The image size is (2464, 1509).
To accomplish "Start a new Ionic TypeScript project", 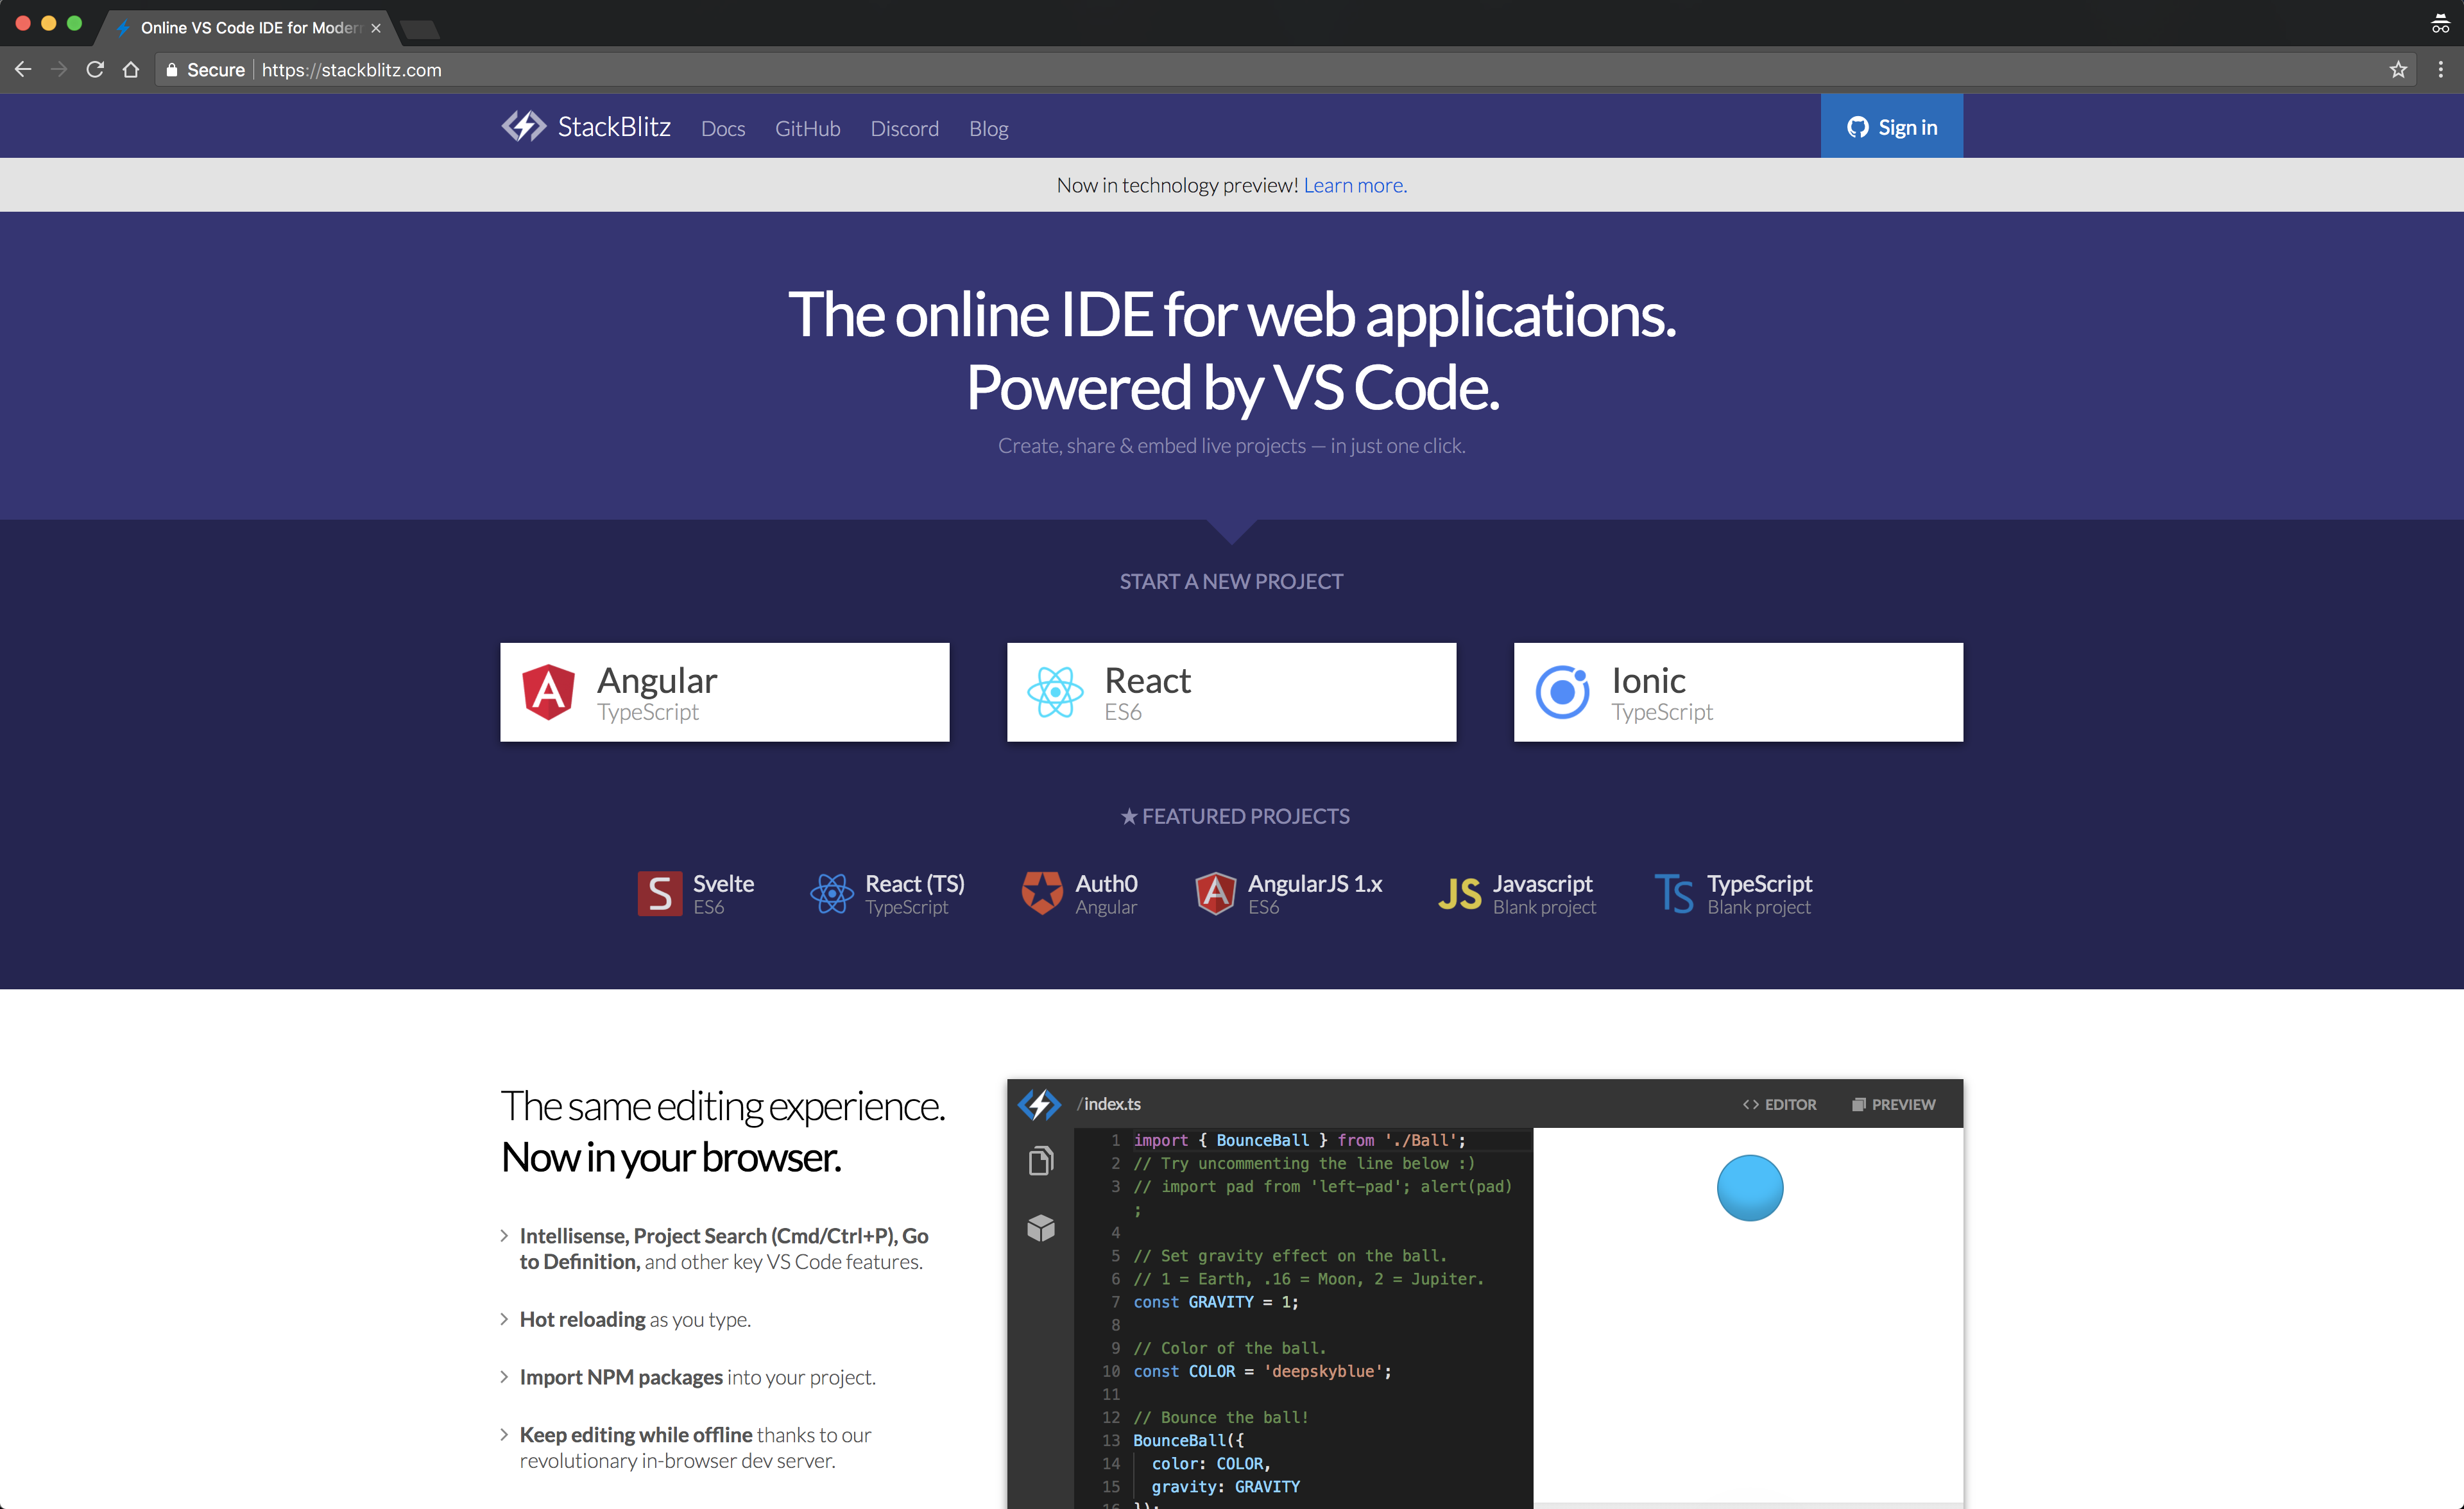I will 1738,692.
